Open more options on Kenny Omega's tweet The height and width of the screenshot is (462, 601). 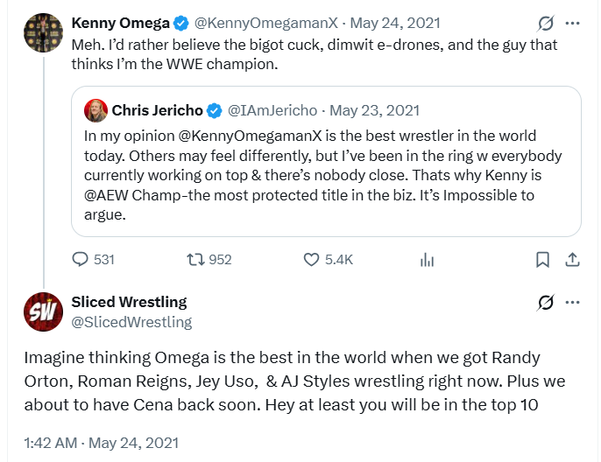click(x=572, y=23)
